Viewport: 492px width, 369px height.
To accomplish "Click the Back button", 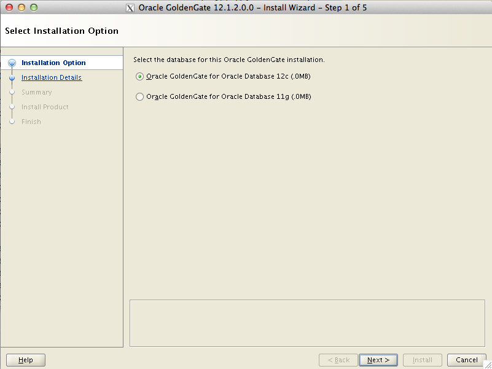I will pos(338,360).
